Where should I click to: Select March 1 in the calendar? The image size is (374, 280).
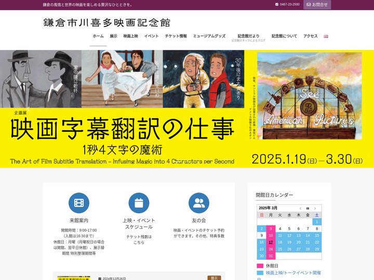[317, 222]
